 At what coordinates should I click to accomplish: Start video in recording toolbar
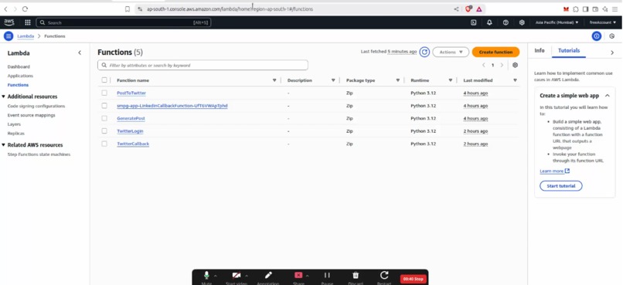[x=237, y=277]
